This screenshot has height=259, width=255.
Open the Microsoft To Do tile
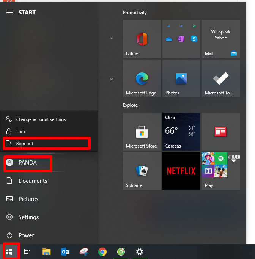point(221,78)
